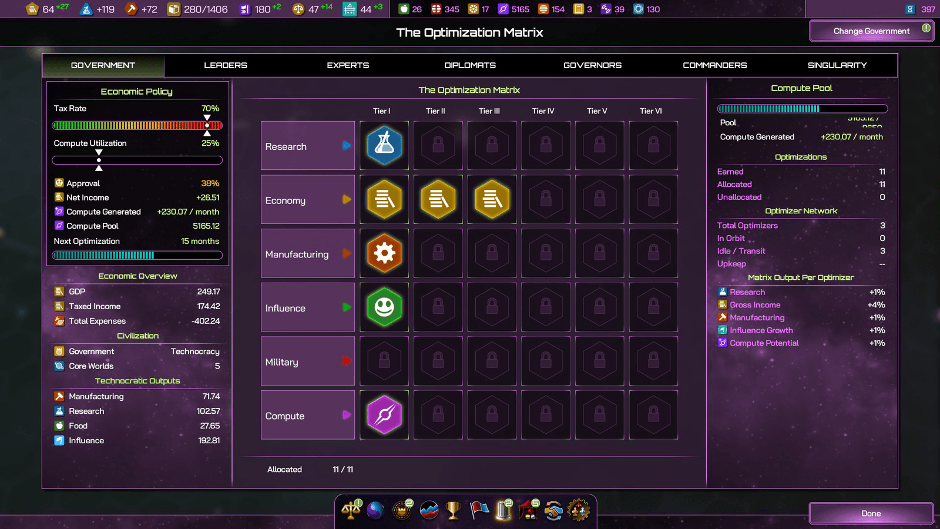Expand the Economy row yellow arrow

click(x=347, y=199)
